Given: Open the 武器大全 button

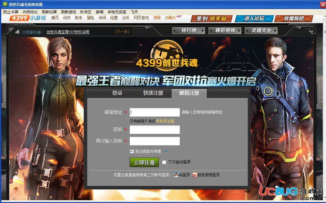Looking at the screenshot, I should coord(261,31).
